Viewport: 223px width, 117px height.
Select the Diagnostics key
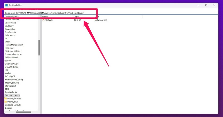coord(10,29)
